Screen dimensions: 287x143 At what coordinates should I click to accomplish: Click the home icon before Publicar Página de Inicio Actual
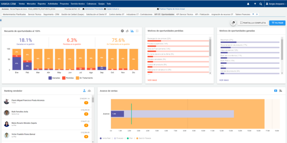point(158,9)
